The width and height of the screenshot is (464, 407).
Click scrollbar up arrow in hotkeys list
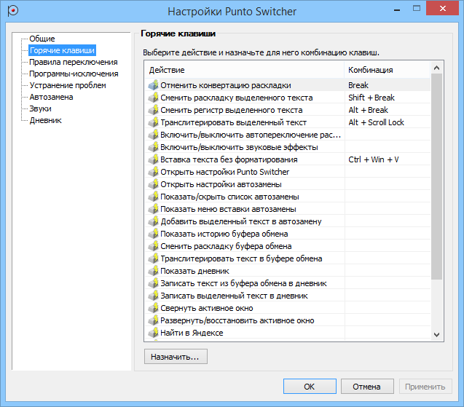(x=436, y=68)
